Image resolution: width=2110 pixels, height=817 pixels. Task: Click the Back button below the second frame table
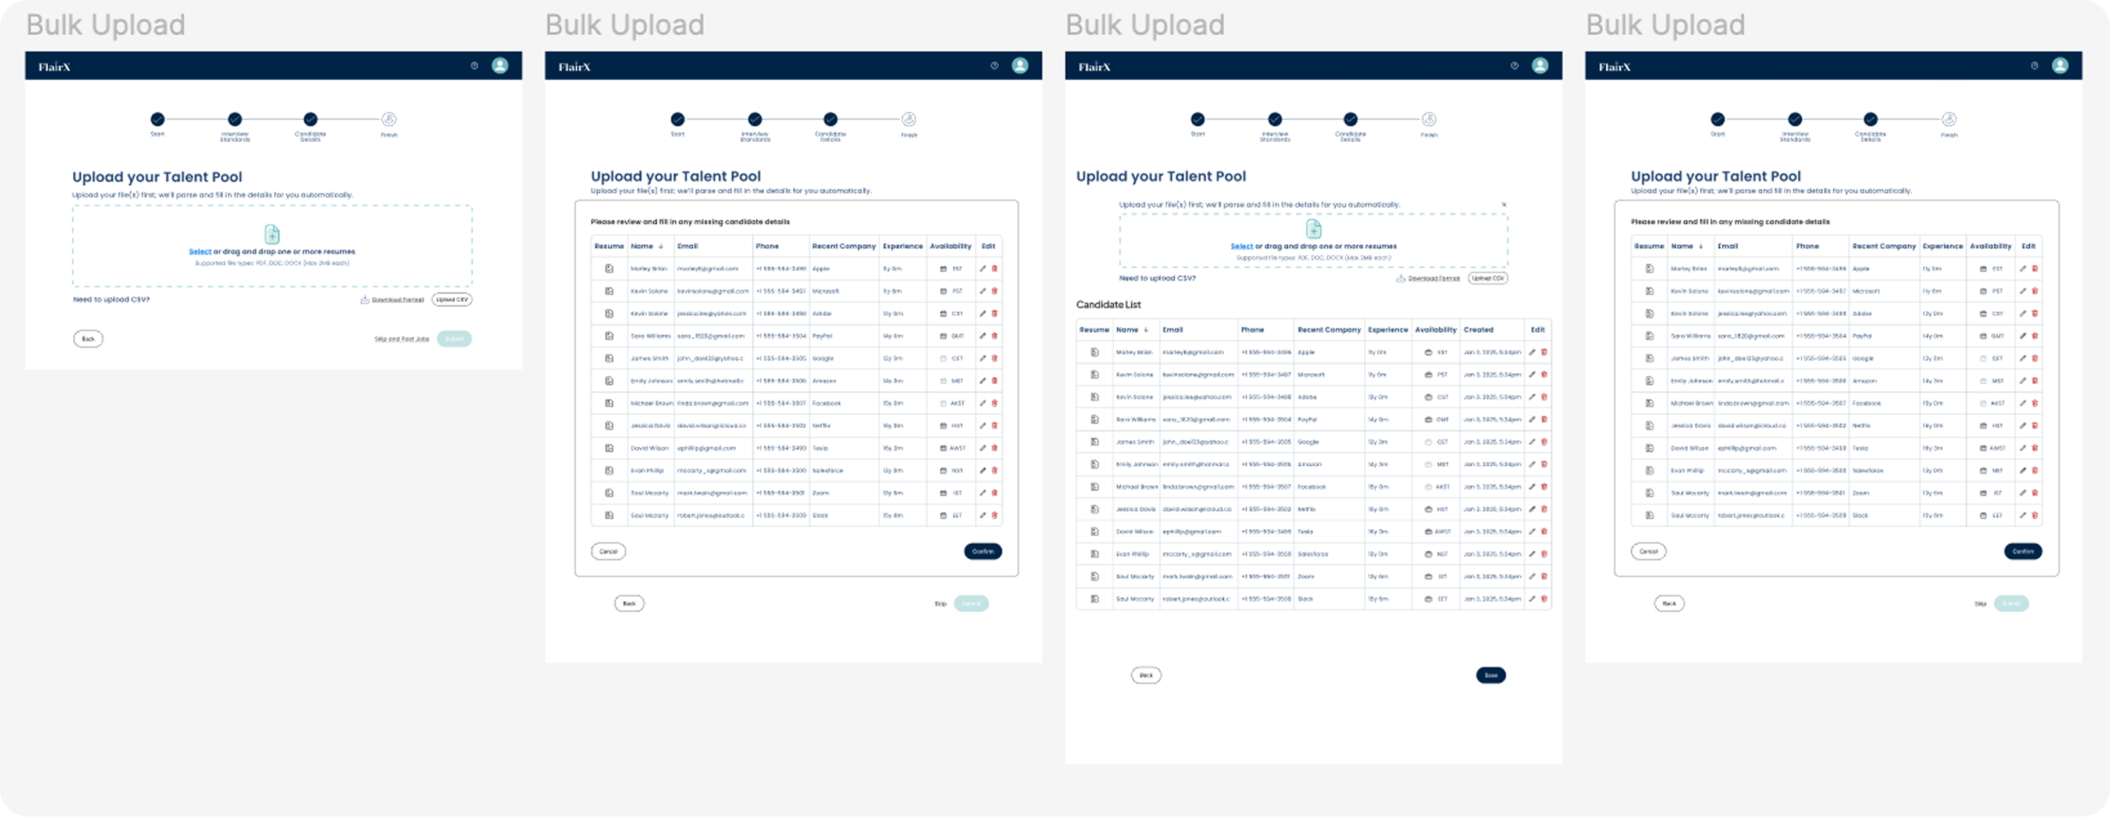point(629,604)
